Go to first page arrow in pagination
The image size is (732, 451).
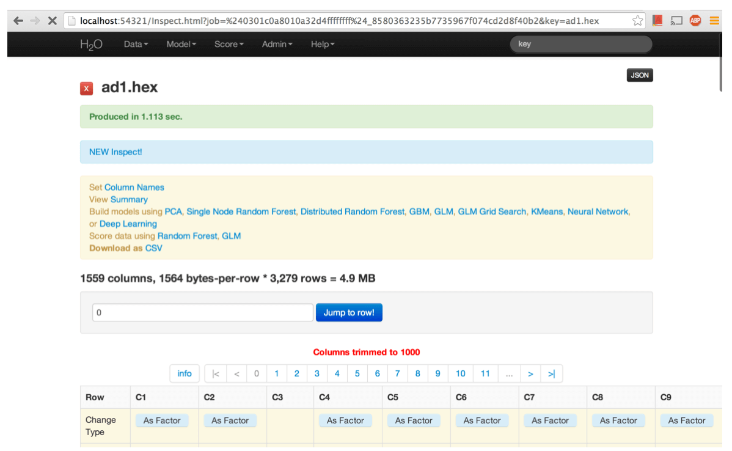click(215, 374)
